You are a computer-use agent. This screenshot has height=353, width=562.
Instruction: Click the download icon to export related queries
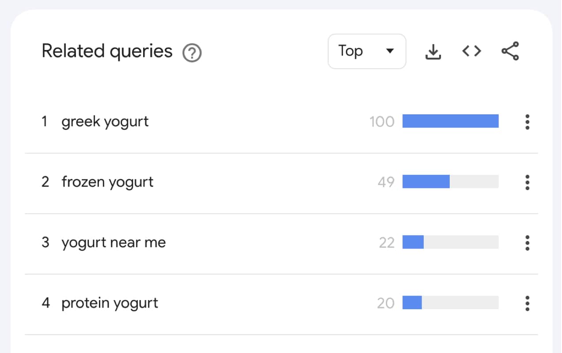tap(433, 51)
